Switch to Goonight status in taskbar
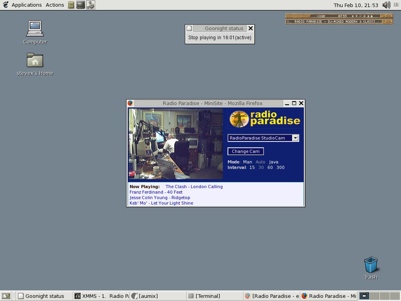 [x=45, y=296]
